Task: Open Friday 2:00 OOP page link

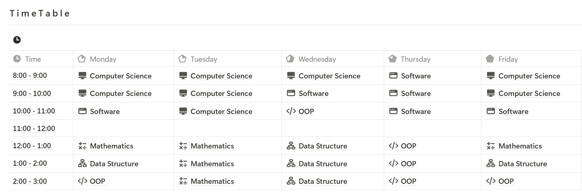Action: (x=506, y=181)
